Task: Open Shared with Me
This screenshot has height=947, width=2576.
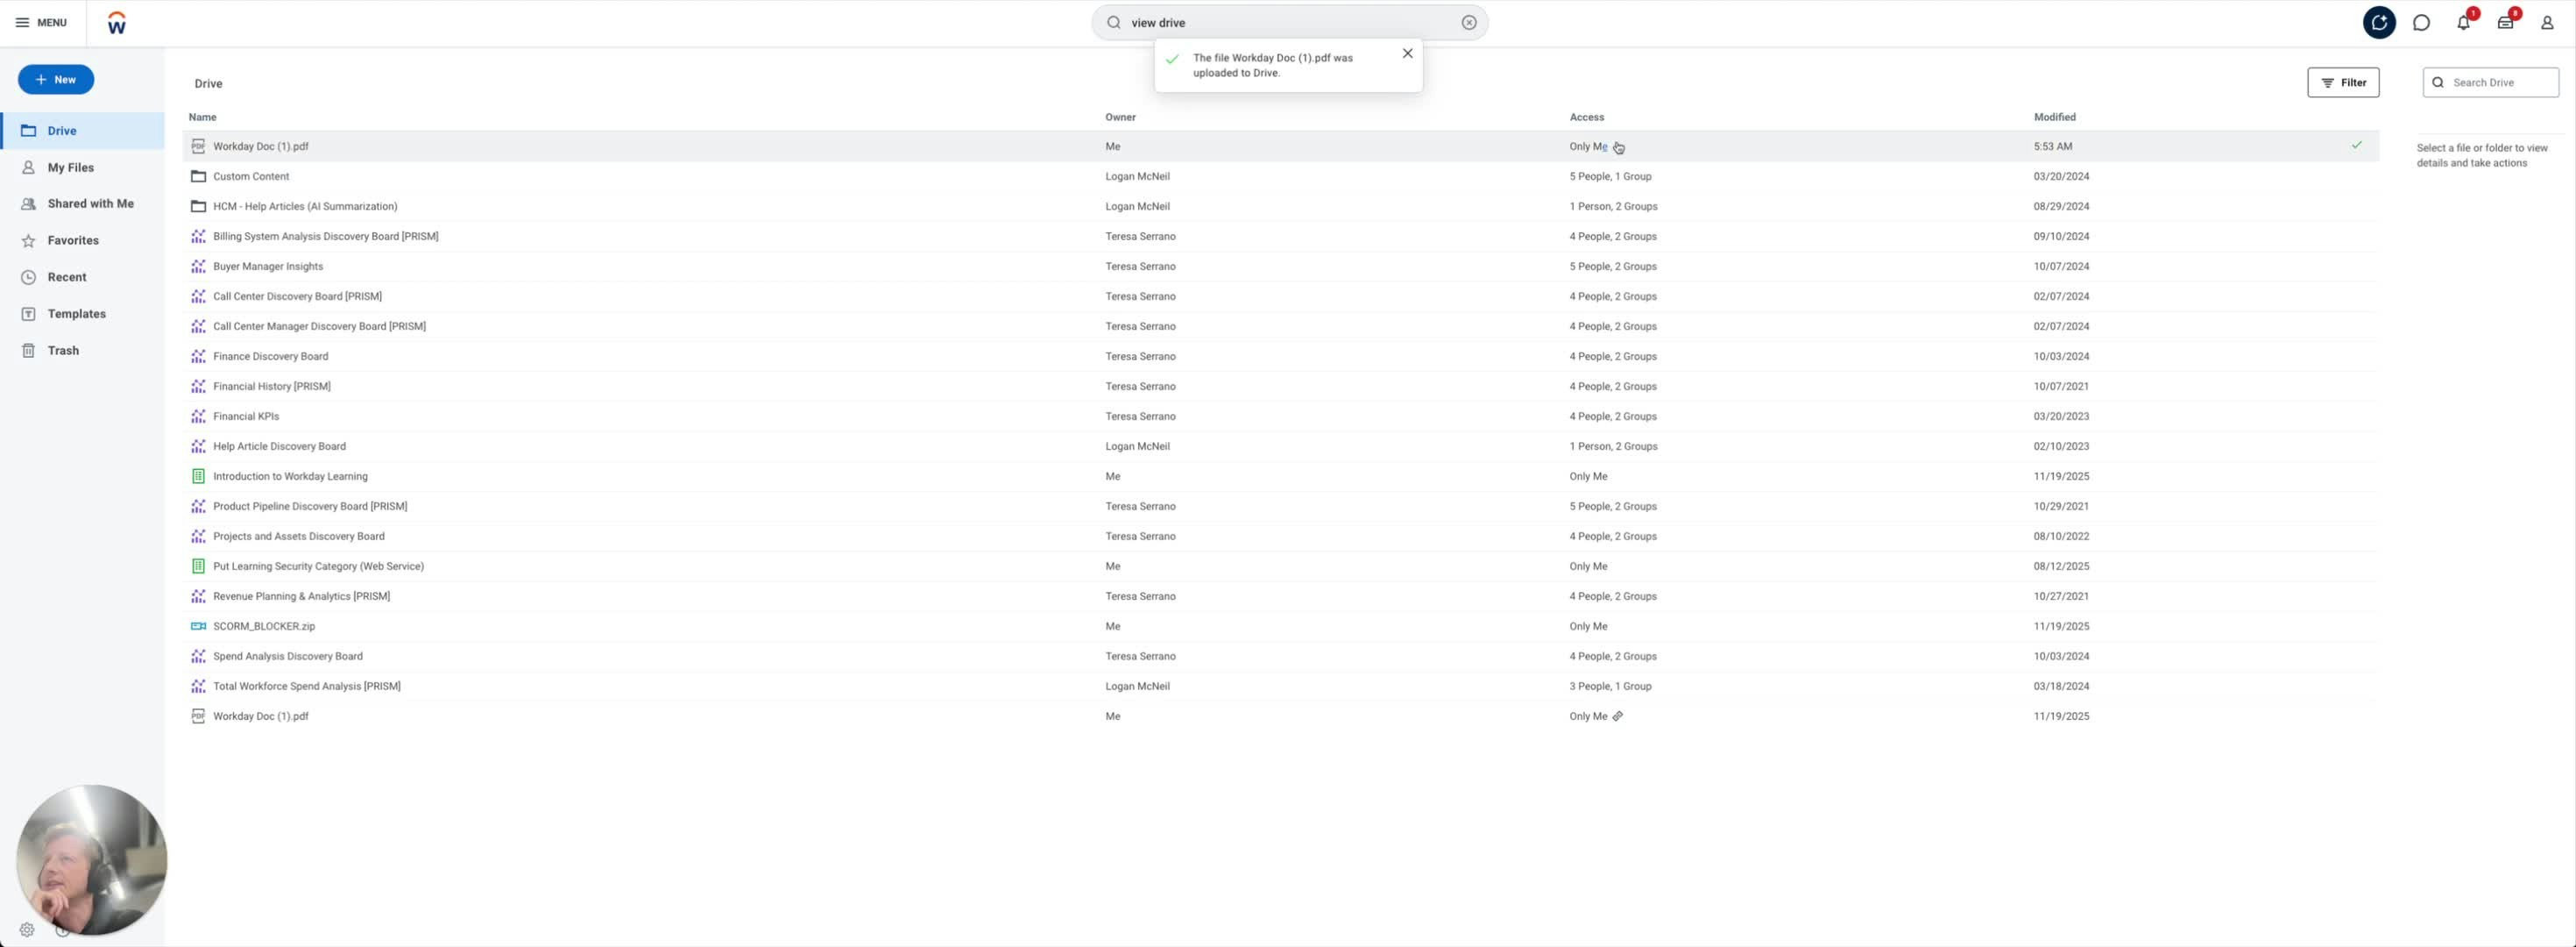Action: (92, 203)
